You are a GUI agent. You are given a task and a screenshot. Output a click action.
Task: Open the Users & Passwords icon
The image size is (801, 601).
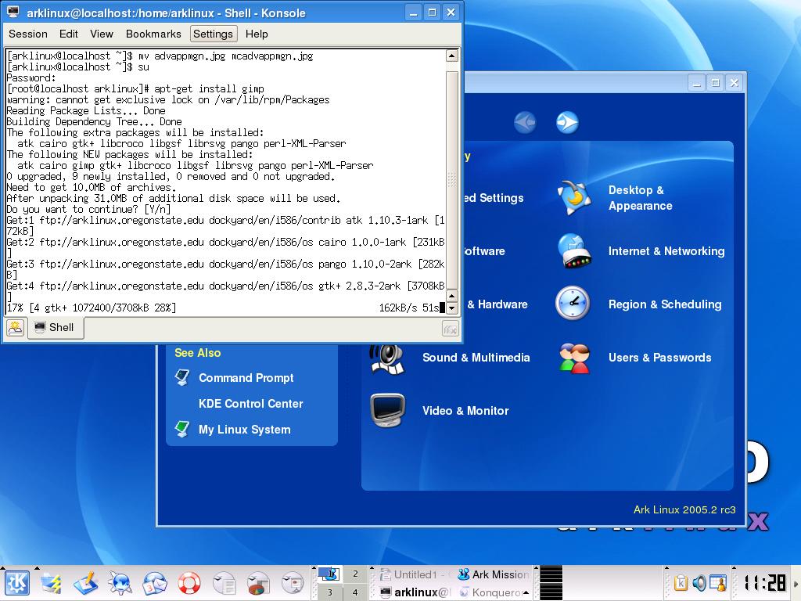point(574,357)
